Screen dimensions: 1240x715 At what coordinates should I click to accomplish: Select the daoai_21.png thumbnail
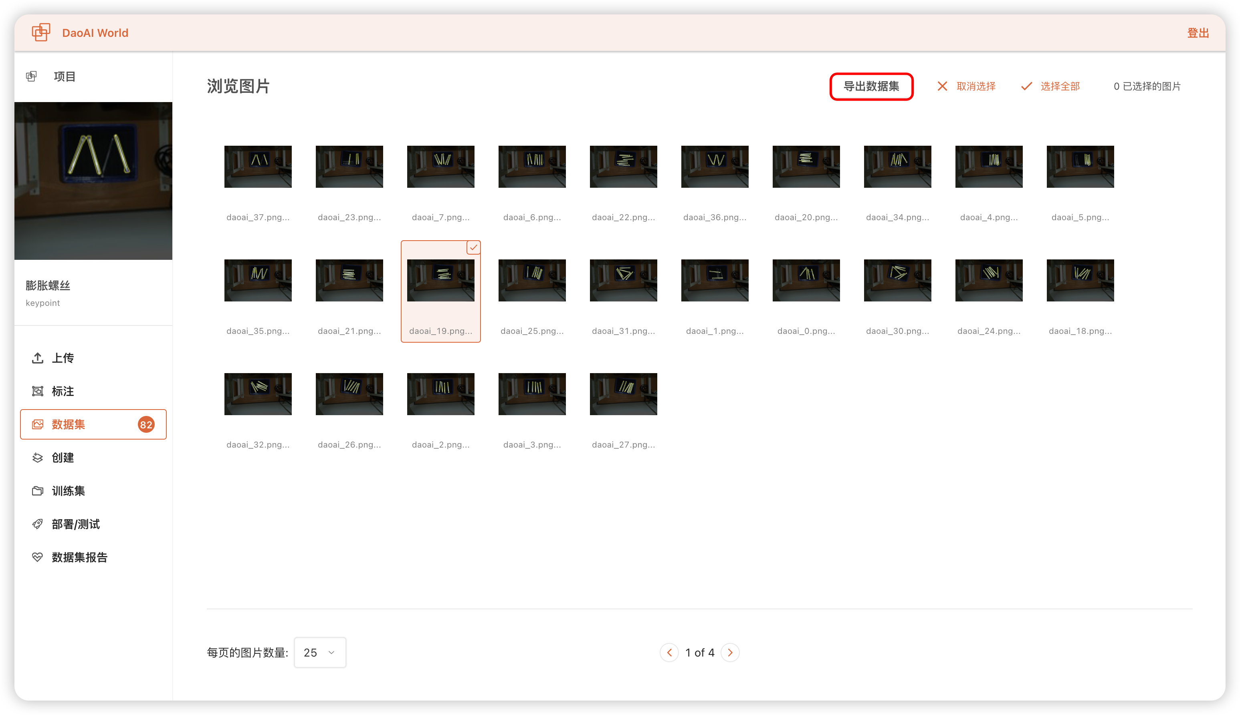(349, 280)
